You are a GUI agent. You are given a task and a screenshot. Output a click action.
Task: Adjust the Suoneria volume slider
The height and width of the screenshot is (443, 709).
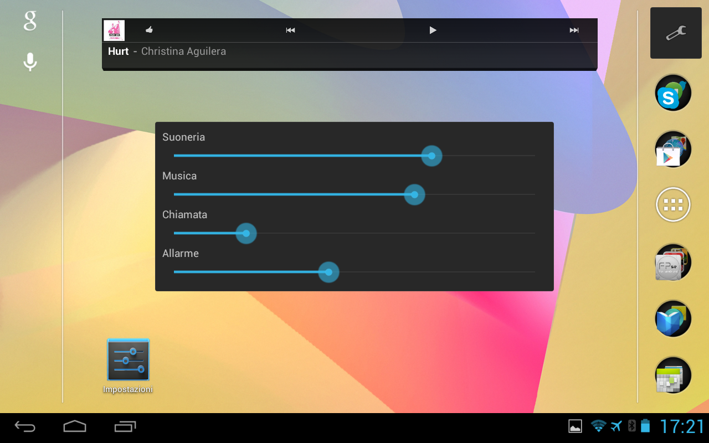tap(354, 156)
